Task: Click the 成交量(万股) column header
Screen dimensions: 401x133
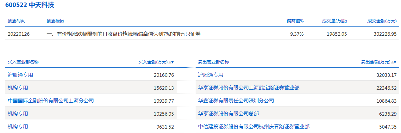Action: [x=335, y=21]
